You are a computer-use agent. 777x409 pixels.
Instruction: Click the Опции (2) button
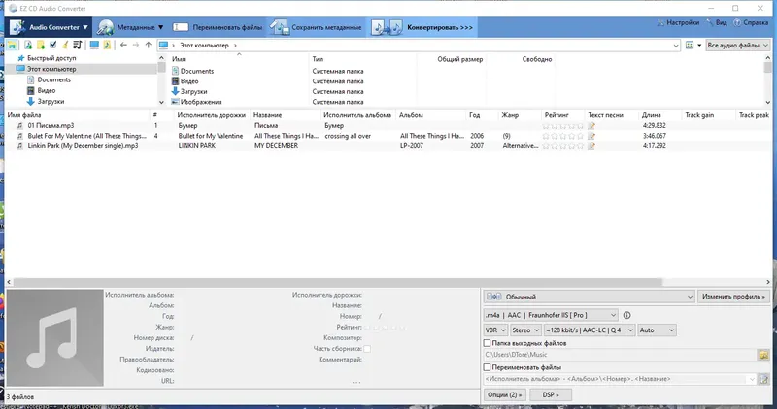[504, 394]
